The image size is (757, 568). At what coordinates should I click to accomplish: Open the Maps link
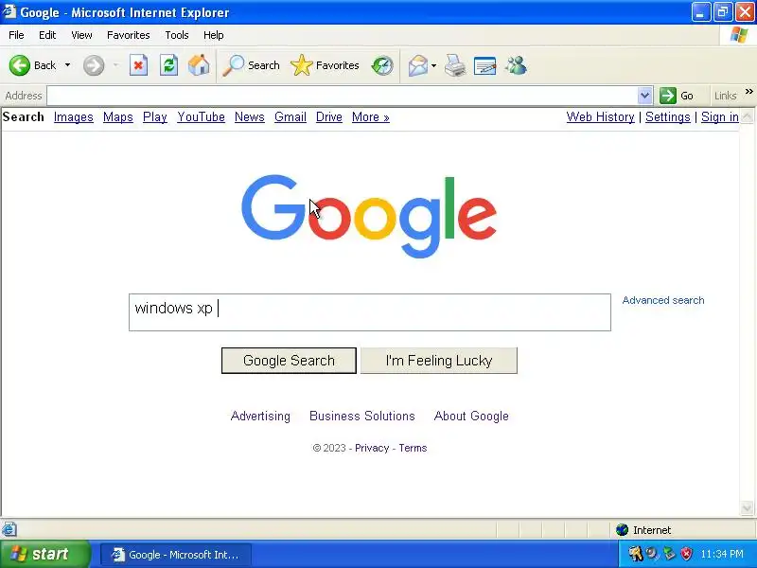point(117,117)
